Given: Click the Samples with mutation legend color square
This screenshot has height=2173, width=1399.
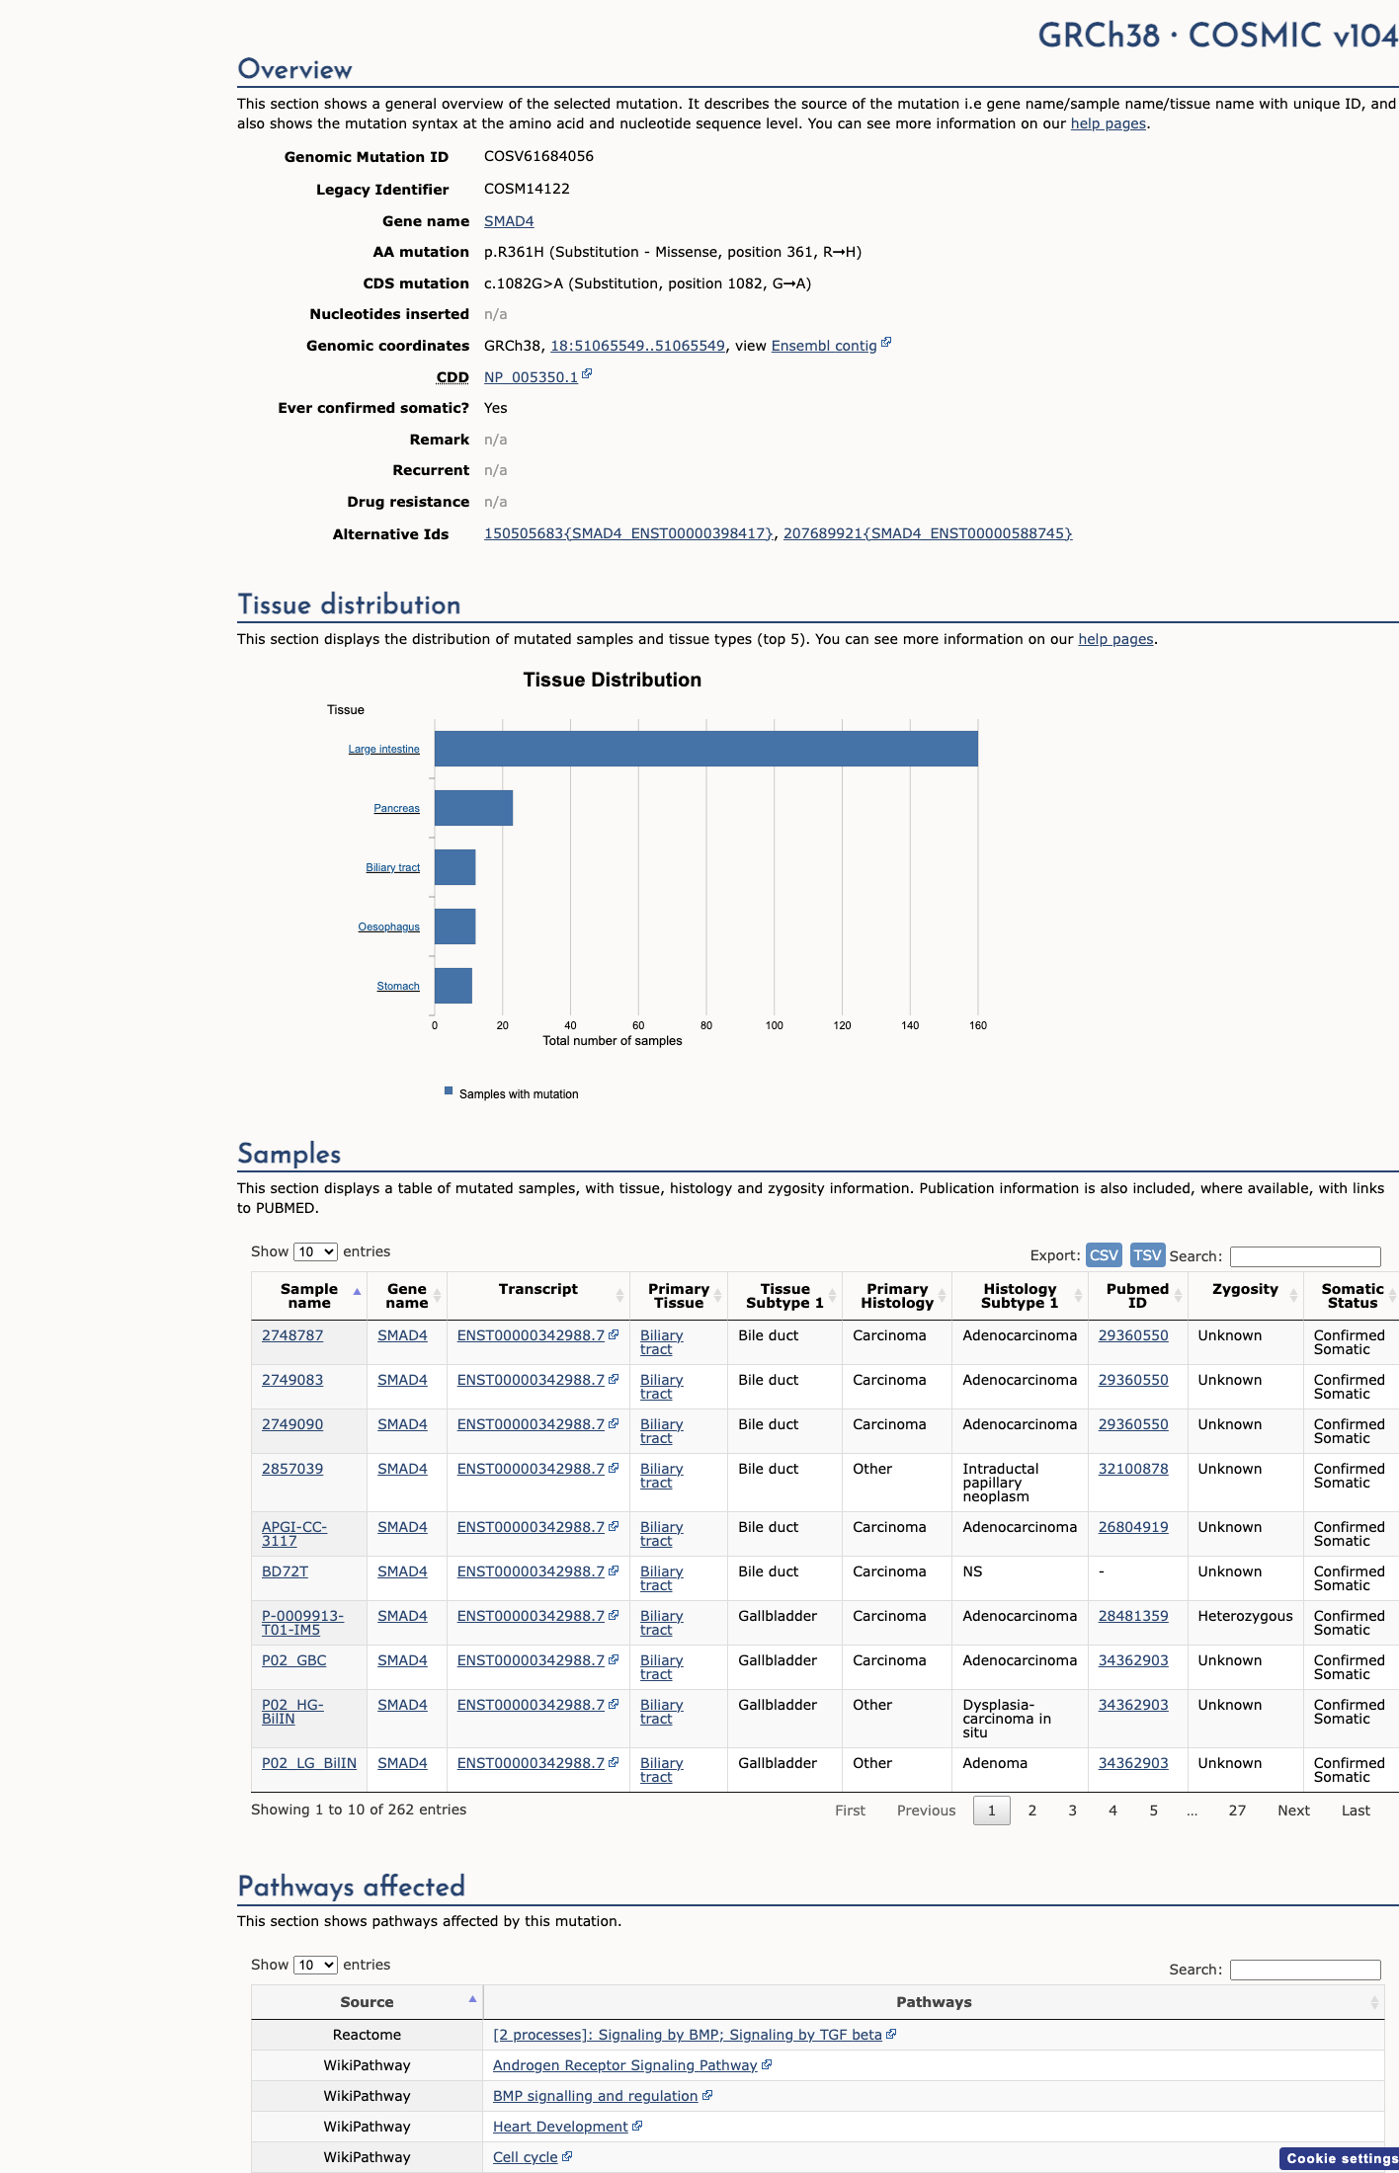Looking at the screenshot, I should tap(449, 1091).
